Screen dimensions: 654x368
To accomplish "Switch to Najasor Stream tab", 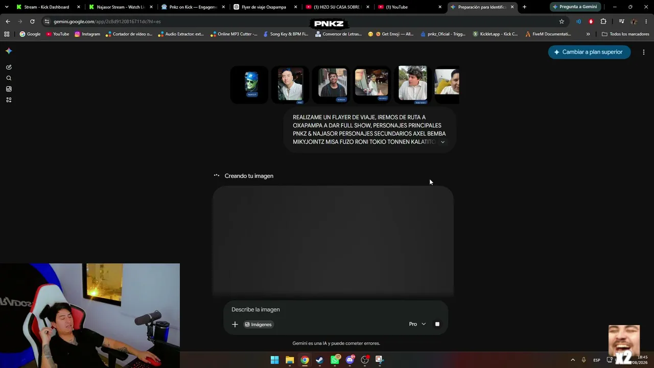I will [121, 7].
